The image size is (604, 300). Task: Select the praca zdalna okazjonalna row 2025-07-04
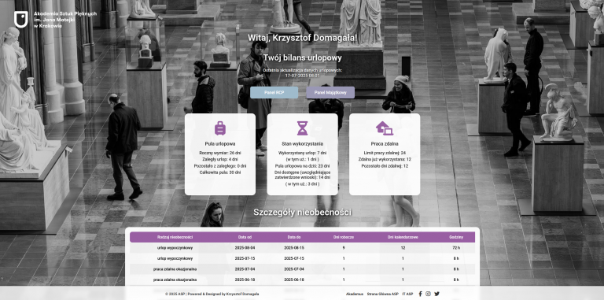point(302,269)
